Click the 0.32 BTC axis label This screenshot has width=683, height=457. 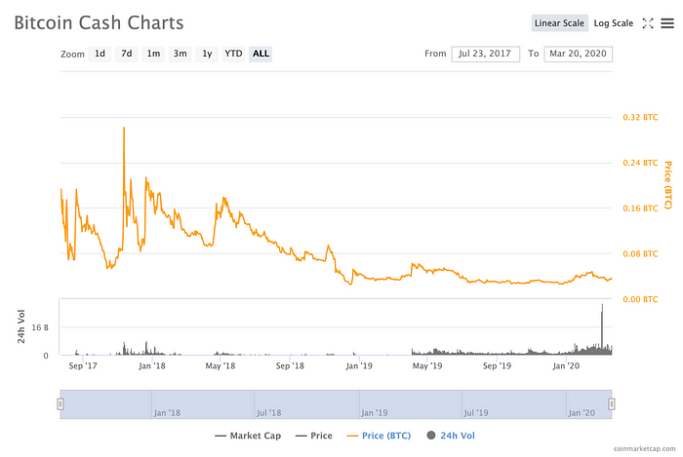[x=640, y=117]
